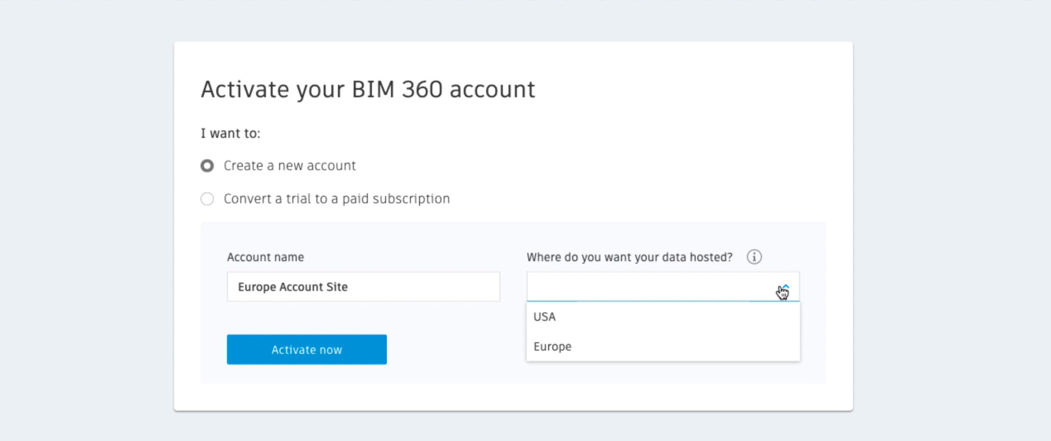1051x441 pixels.
Task: Click the 'Account name' field label
Action: click(265, 257)
